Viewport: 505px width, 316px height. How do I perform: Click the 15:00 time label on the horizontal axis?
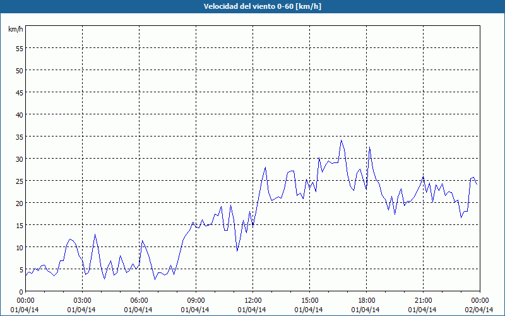click(x=309, y=301)
